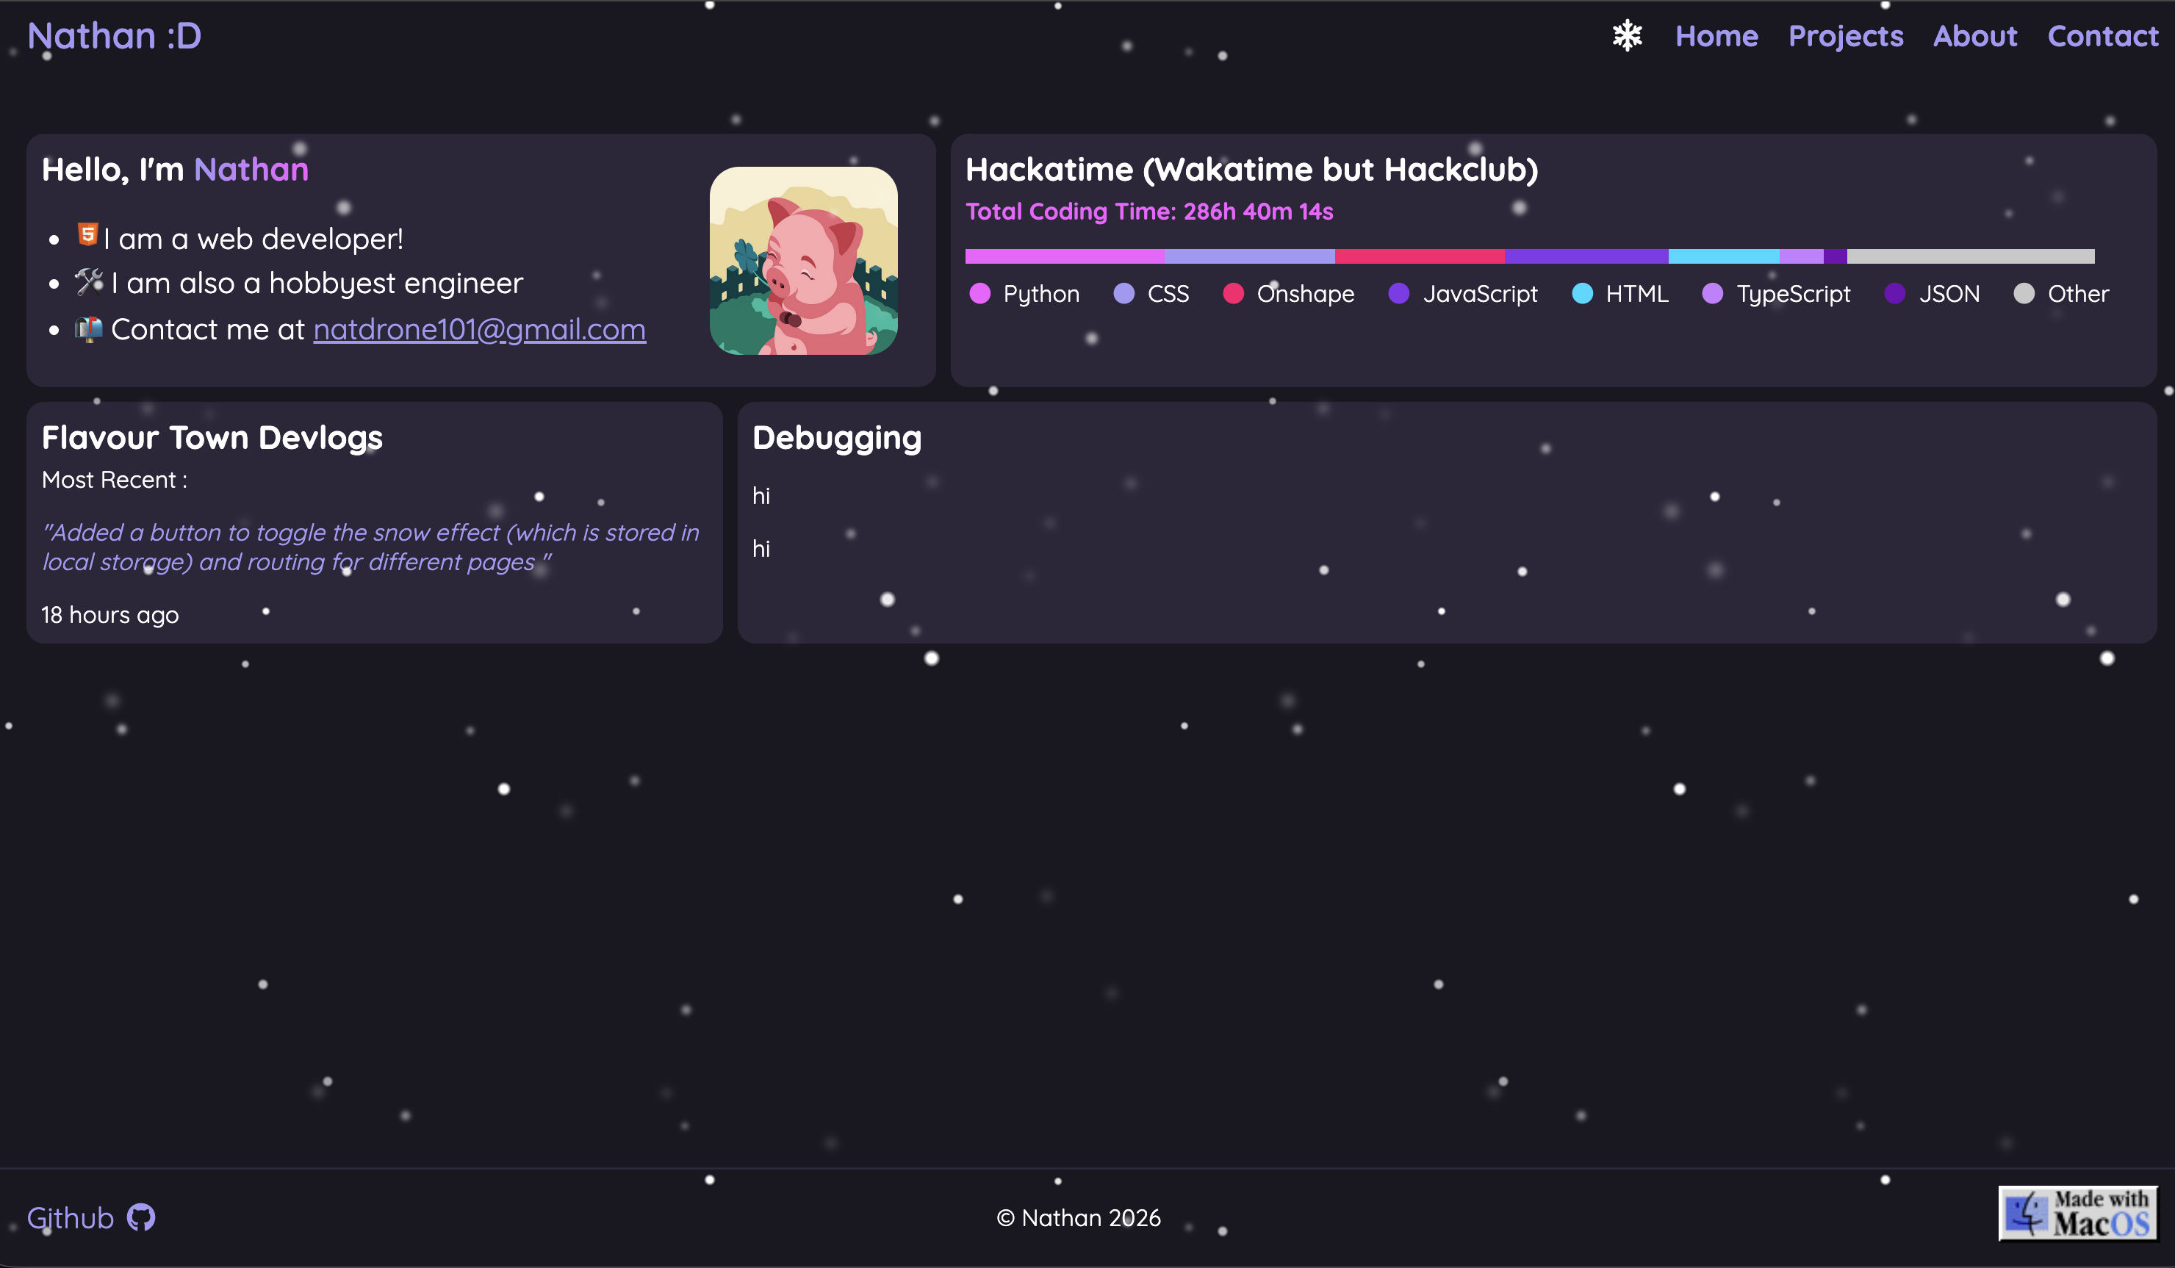The width and height of the screenshot is (2175, 1268).
Task: Click the JSON legend color dot
Action: (1894, 293)
